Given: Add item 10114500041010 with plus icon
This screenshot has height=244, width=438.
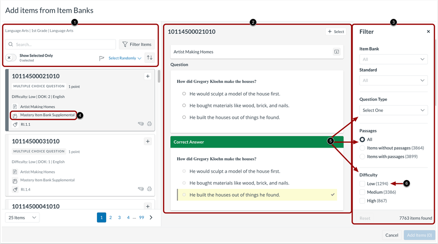Looking at the screenshot, I should tap(148, 206).
